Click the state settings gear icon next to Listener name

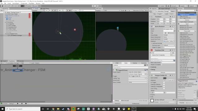coord(147,65)
